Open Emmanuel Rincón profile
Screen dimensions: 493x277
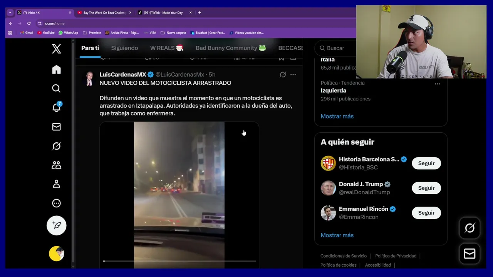364,209
